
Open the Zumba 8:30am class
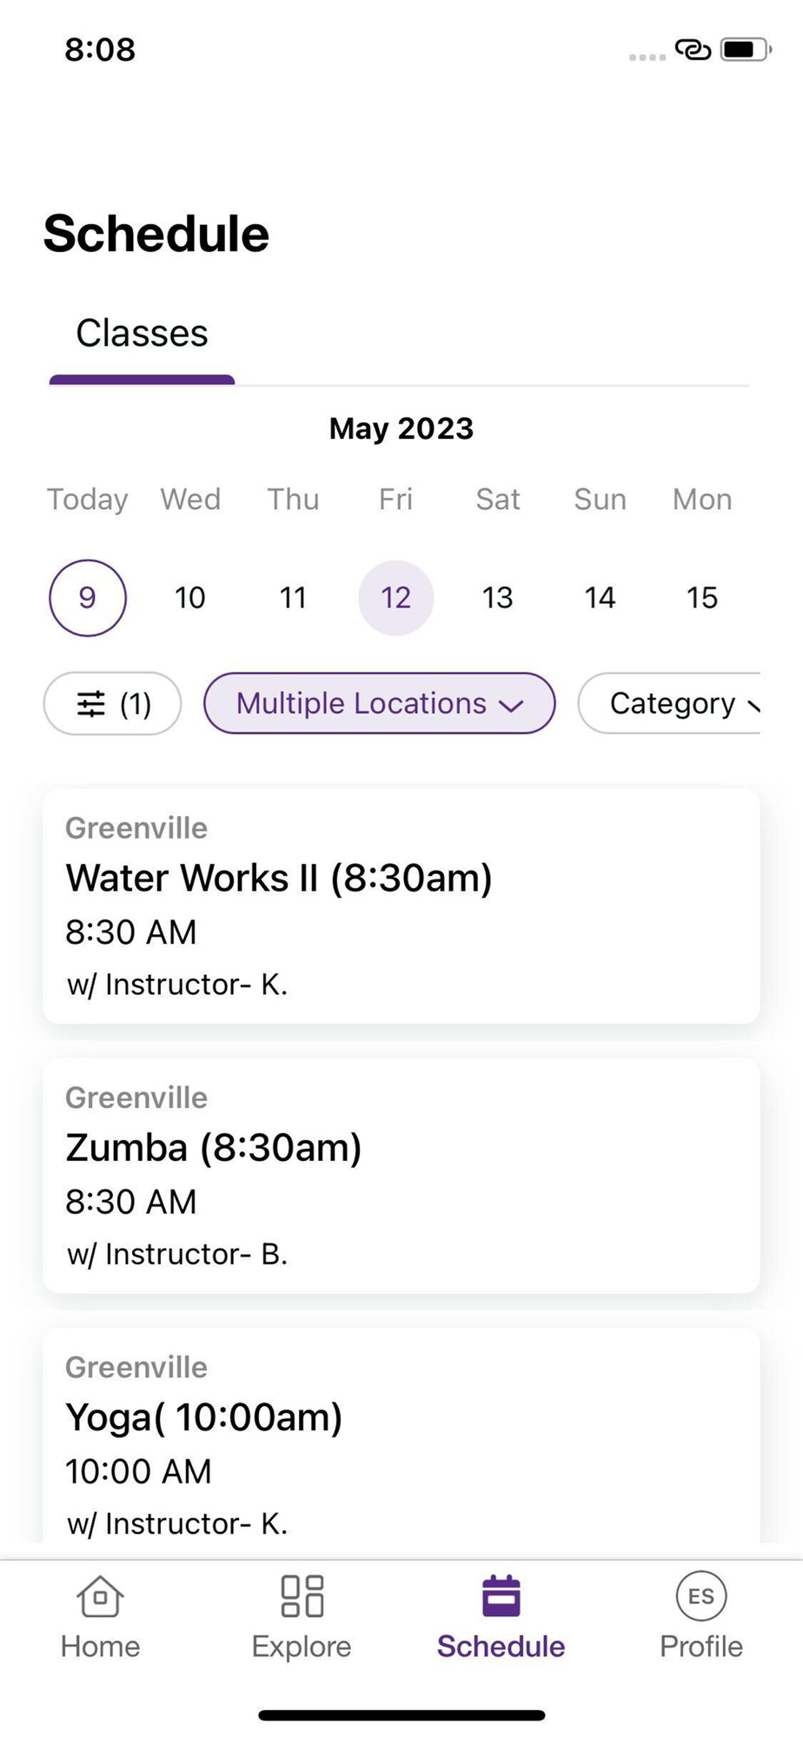(x=401, y=1175)
